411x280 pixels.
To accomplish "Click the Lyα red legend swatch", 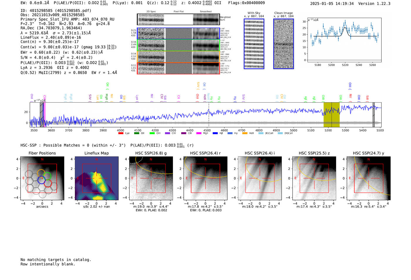I will (x=121, y=133).
